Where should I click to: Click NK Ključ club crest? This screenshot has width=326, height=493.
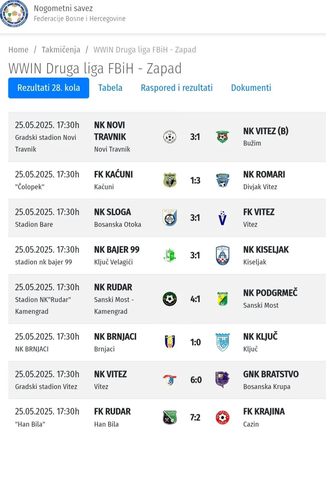click(223, 342)
